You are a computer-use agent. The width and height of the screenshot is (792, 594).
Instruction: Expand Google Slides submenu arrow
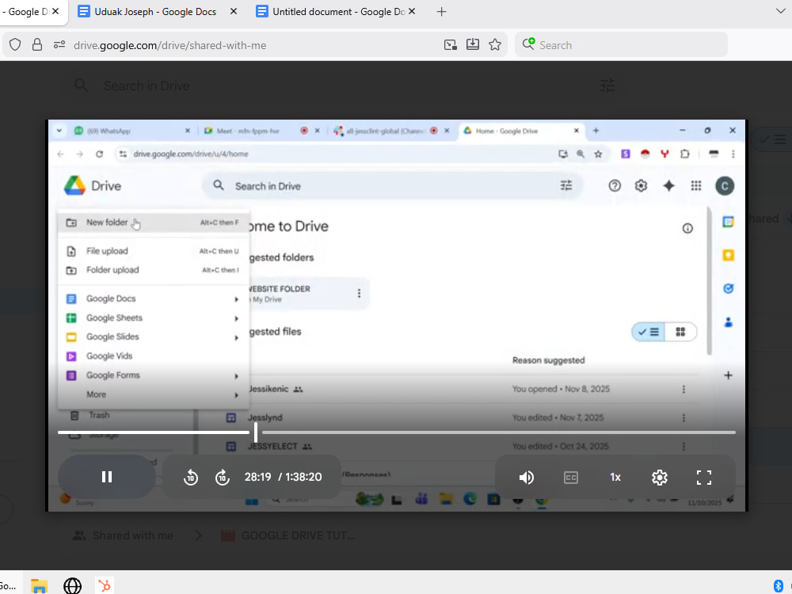tap(236, 338)
